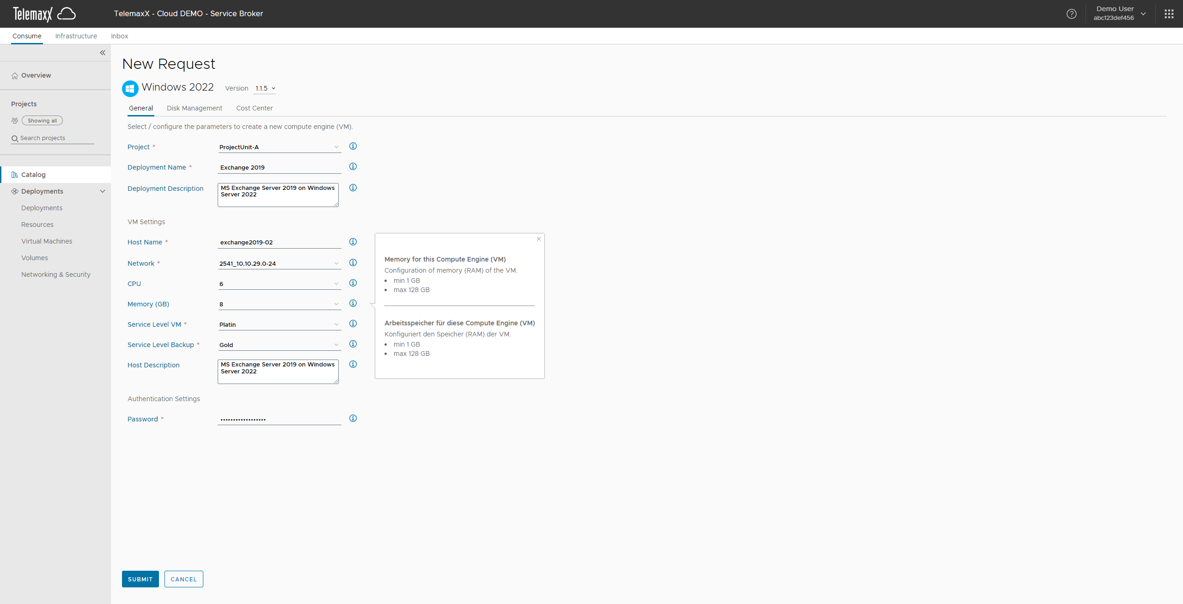Click the info icon next to Memory field
1183x604 pixels.
[x=353, y=304]
